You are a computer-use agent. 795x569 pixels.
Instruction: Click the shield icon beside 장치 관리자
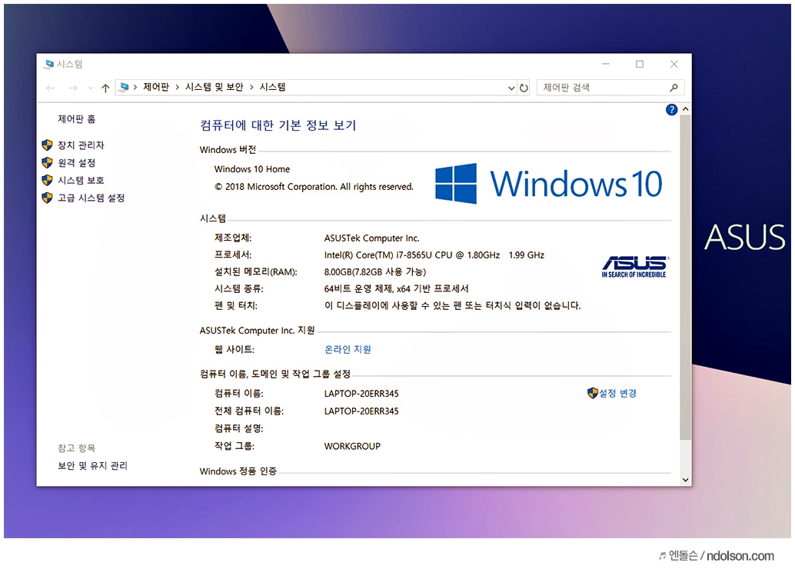(47, 145)
